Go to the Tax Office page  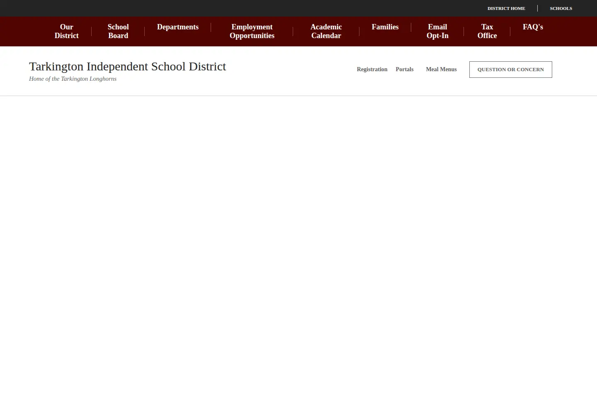click(487, 31)
